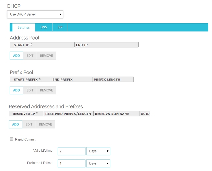Switch to the SIP tab
This screenshot has width=212, height=171.
pos(60,27)
